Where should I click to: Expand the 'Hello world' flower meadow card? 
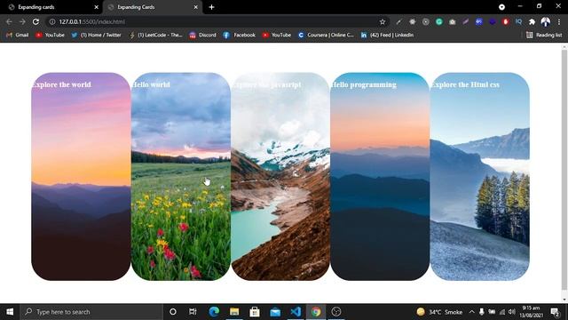(x=181, y=177)
